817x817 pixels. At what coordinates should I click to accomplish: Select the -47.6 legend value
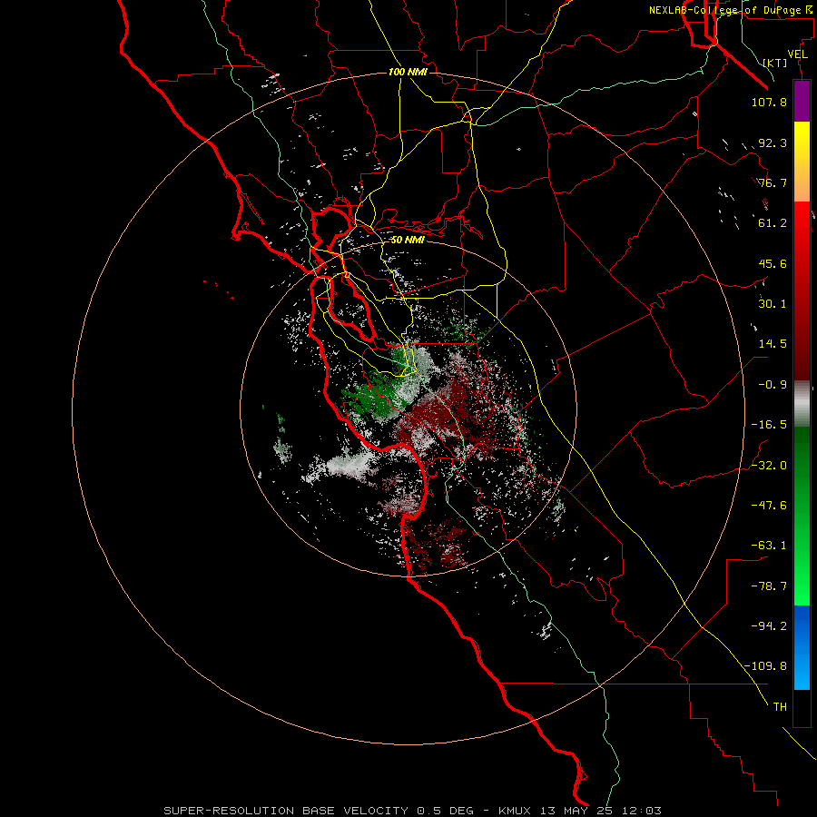(x=769, y=506)
